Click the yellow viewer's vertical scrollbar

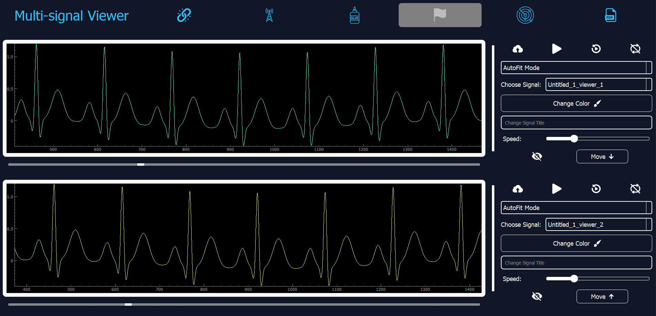(x=493, y=238)
